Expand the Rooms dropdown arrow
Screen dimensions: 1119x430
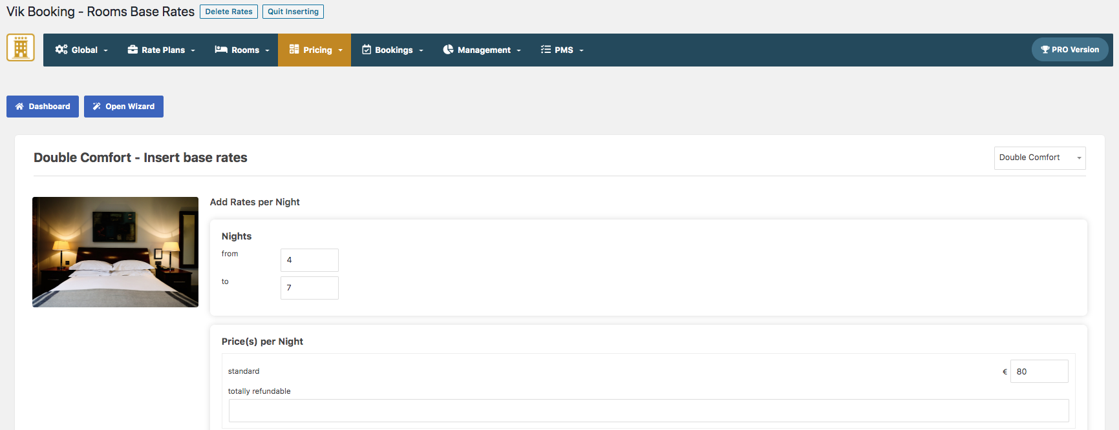(x=267, y=50)
